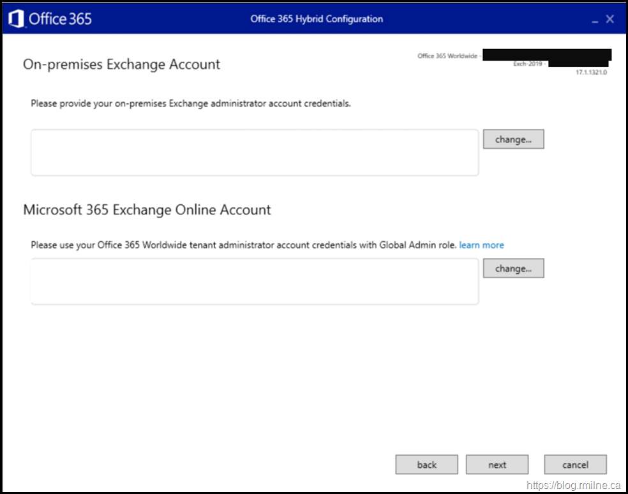
Task: Cancel the hybrid configuration wizard
Action: click(575, 465)
